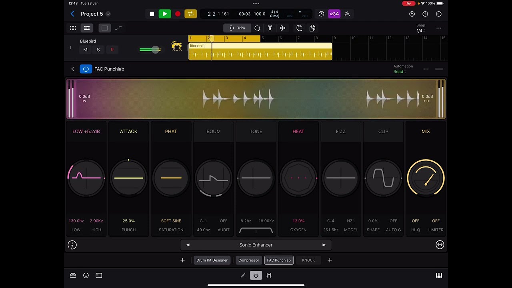Switch to tracks view
Viewport: 512px width, 288px height.
click(x=87, y=28)
